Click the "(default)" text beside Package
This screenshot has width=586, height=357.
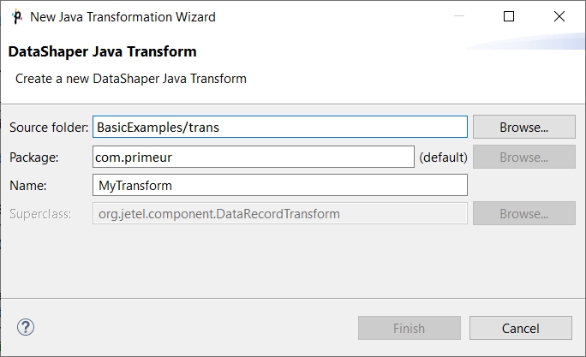(443, 158)
